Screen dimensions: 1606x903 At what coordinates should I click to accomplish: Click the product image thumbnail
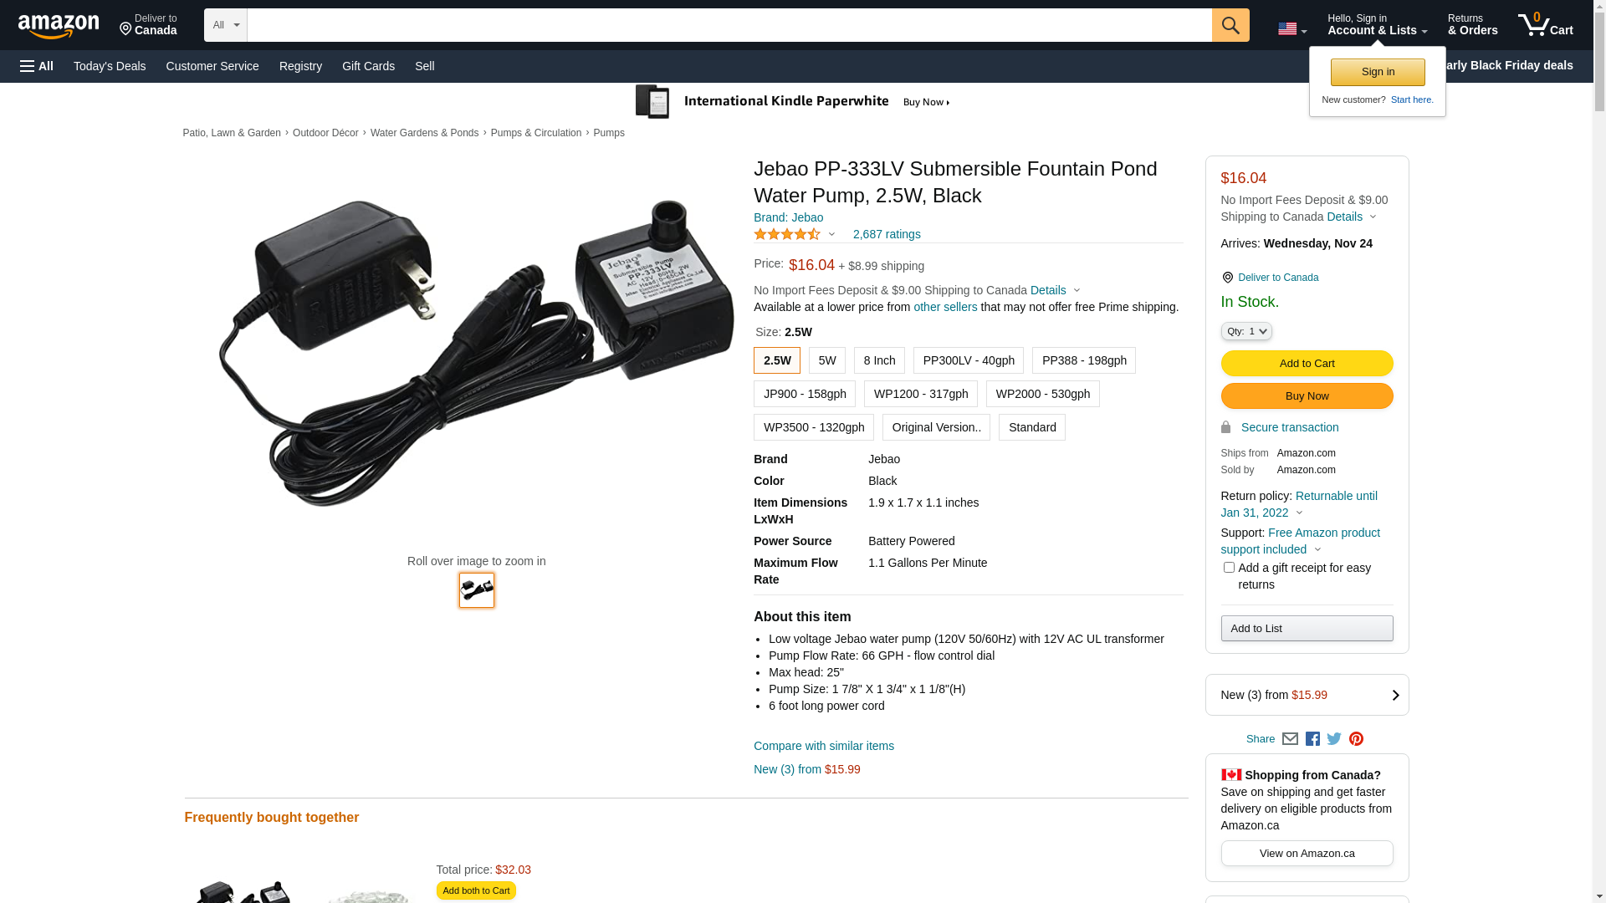pos(476,590)
